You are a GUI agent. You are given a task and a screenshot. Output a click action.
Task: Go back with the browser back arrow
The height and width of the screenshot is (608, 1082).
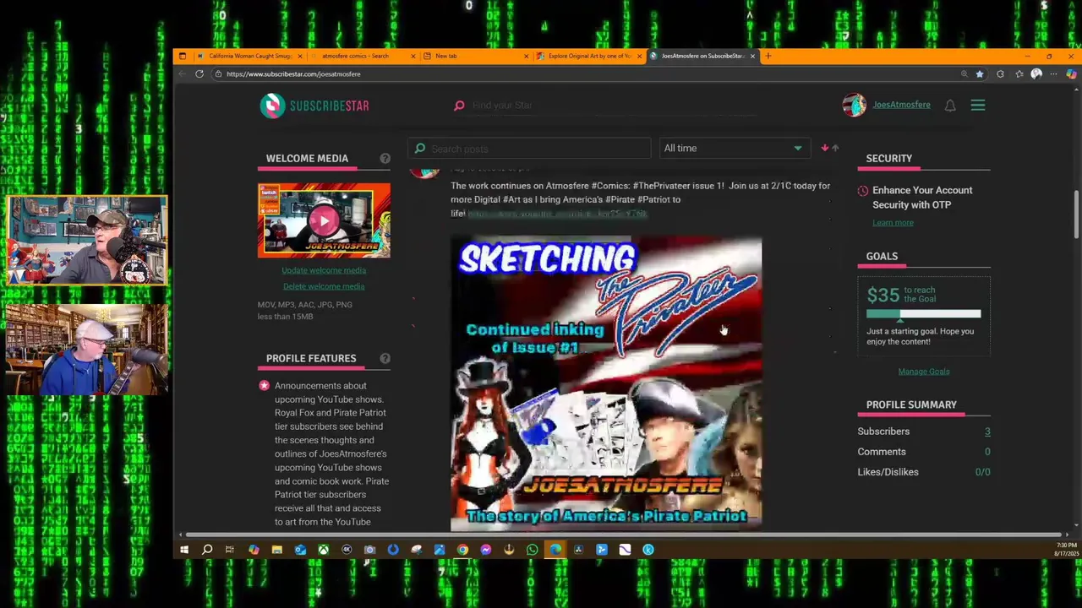coord(182,74)
